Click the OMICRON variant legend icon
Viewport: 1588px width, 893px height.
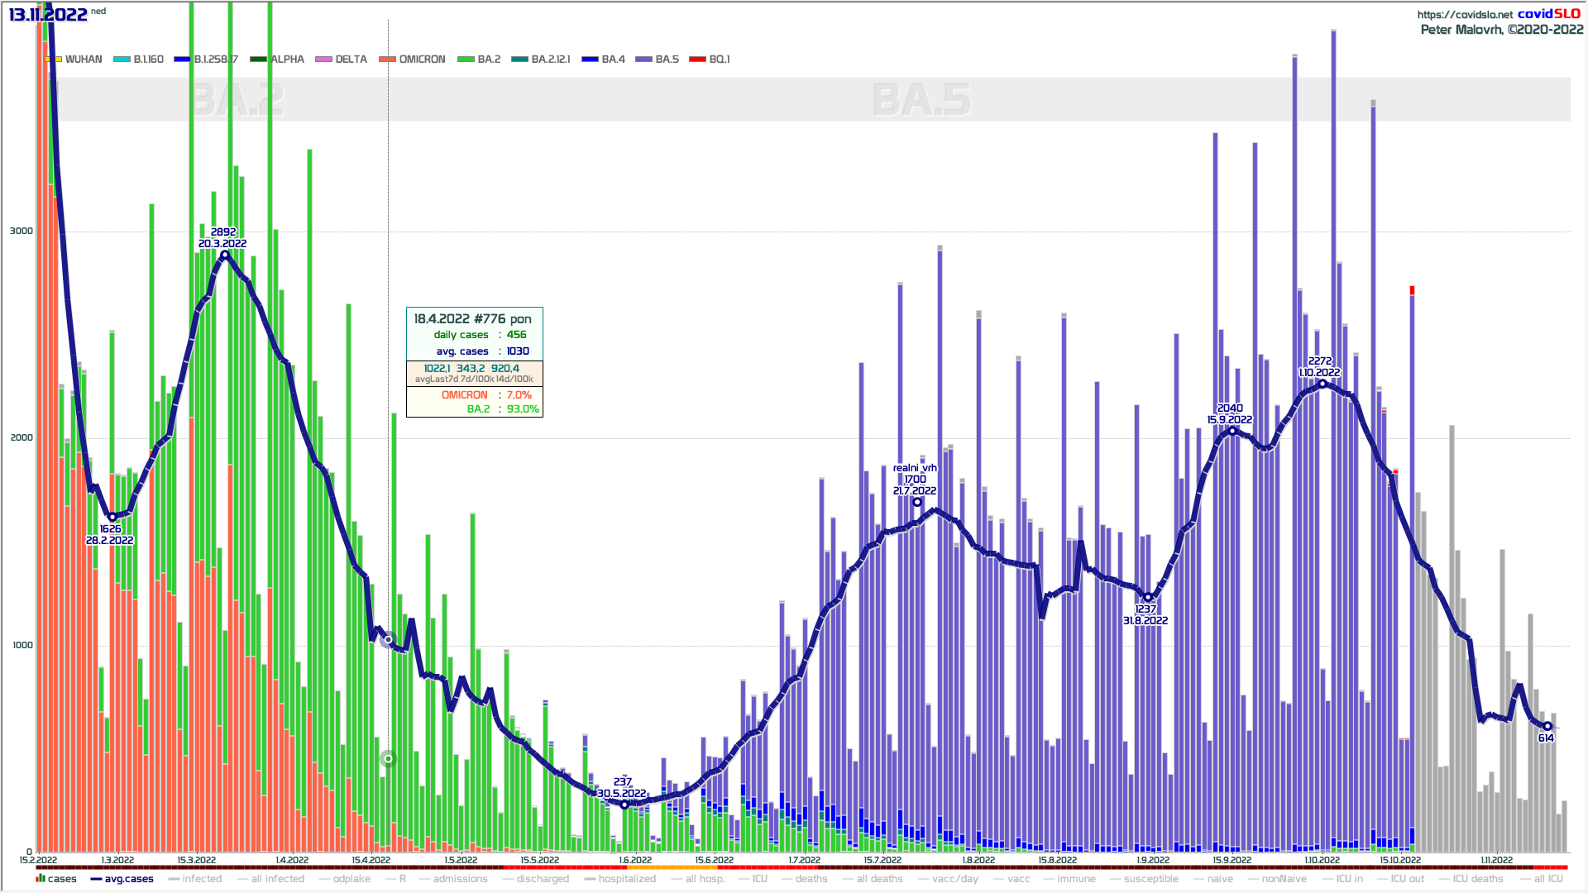tap(387, 60)
